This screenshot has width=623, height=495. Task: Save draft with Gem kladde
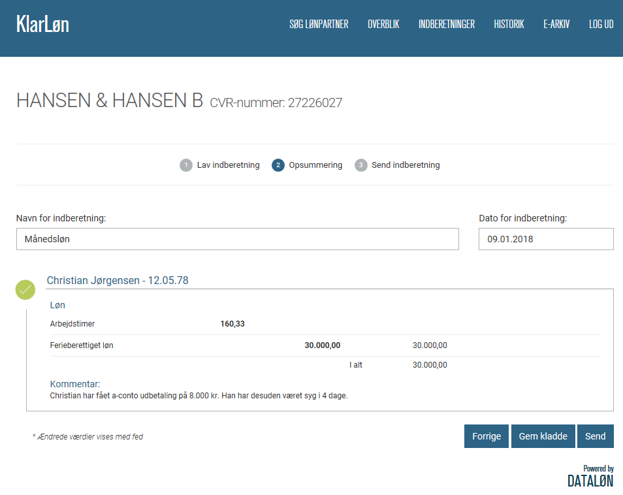tap(543, 436)
